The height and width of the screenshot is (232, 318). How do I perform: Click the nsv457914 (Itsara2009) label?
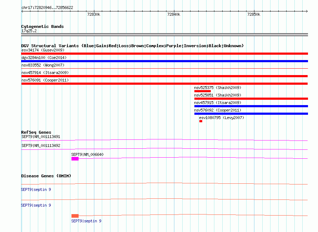tap(45, 73)
